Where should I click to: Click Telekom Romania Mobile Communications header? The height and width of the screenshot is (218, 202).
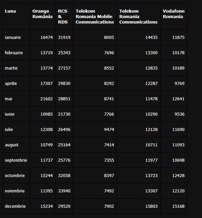coord(95,16)
